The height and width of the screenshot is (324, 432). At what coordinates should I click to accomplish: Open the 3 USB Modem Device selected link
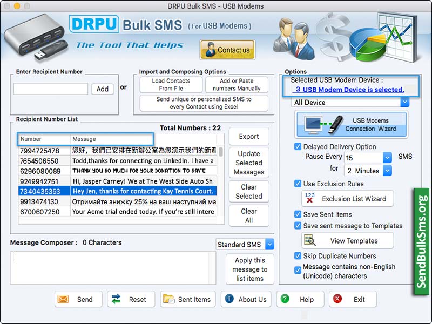pos(349,89)
